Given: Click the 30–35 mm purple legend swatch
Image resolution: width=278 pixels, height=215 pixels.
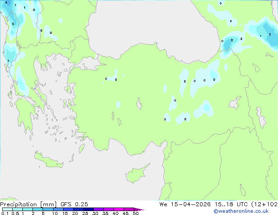Looking at the screenshot, I should tap(99, 209).
